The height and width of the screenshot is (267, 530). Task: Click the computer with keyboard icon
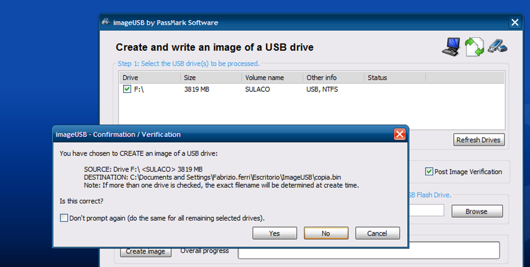pos(451,46)
